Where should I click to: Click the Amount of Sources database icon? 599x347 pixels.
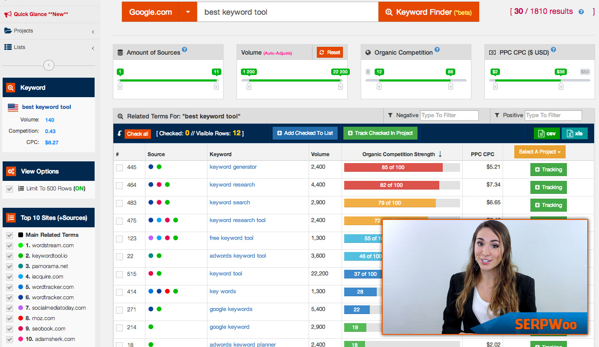[120, 52]
